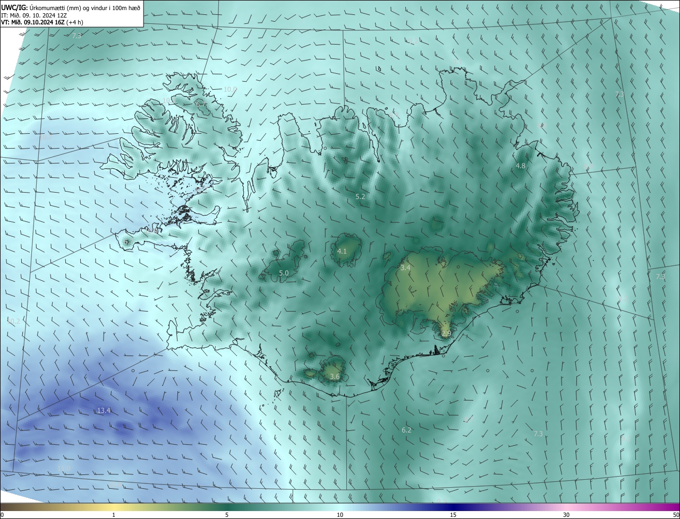Click the 6.2 value south of the coast
The height and width of the screenshot is (519, 680).
406,430
